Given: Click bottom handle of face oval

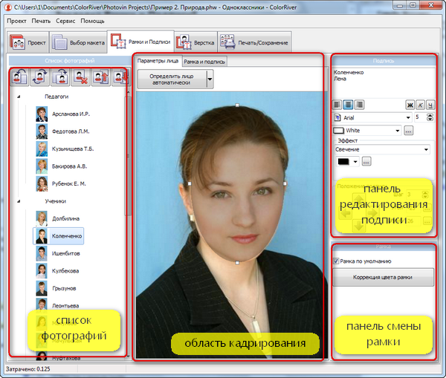Looking at the screenshot, I should (x=237, y=263).
